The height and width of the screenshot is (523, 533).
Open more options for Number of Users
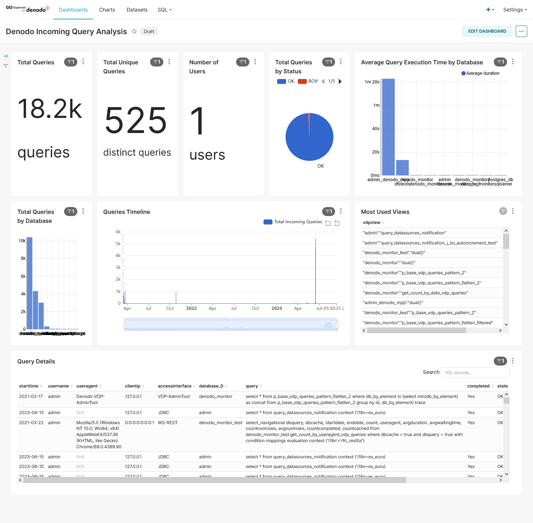[x=255, y=62]
